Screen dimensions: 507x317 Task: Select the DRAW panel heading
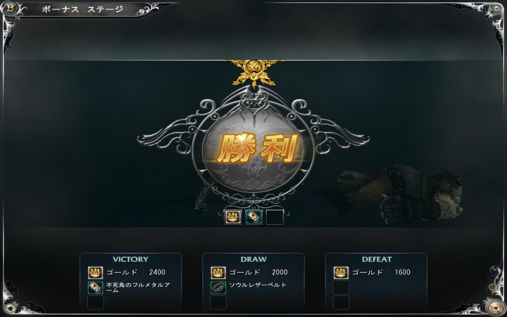[x=253, y=259]
